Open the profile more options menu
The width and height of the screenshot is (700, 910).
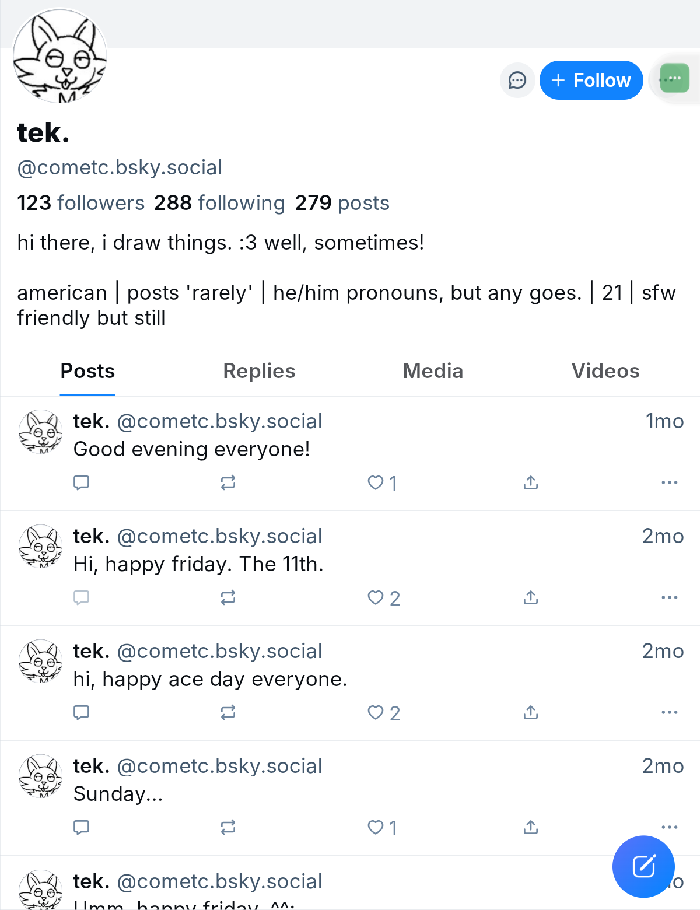click(674, 78)
